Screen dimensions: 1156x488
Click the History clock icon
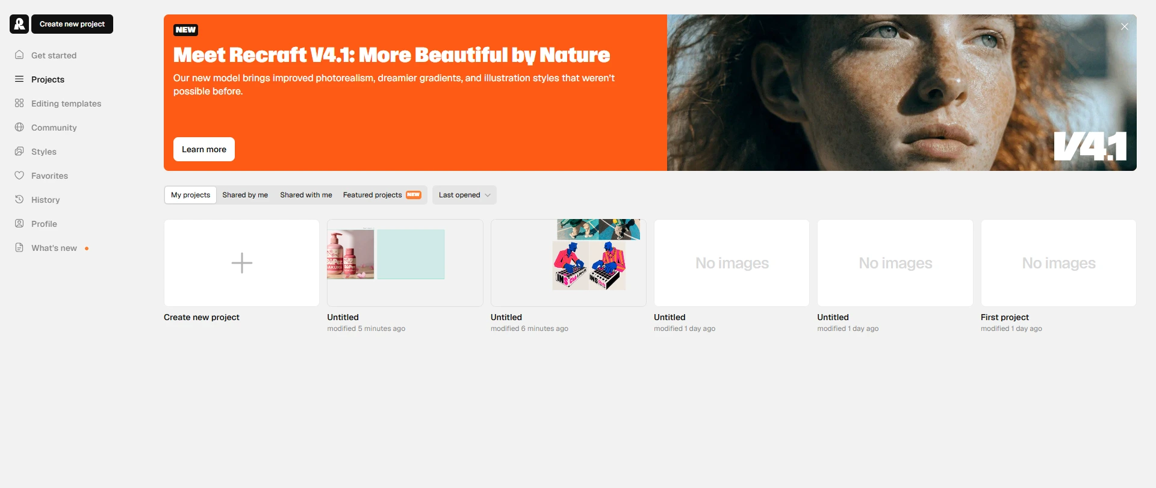pyautogui.click(x=19, y=199)
